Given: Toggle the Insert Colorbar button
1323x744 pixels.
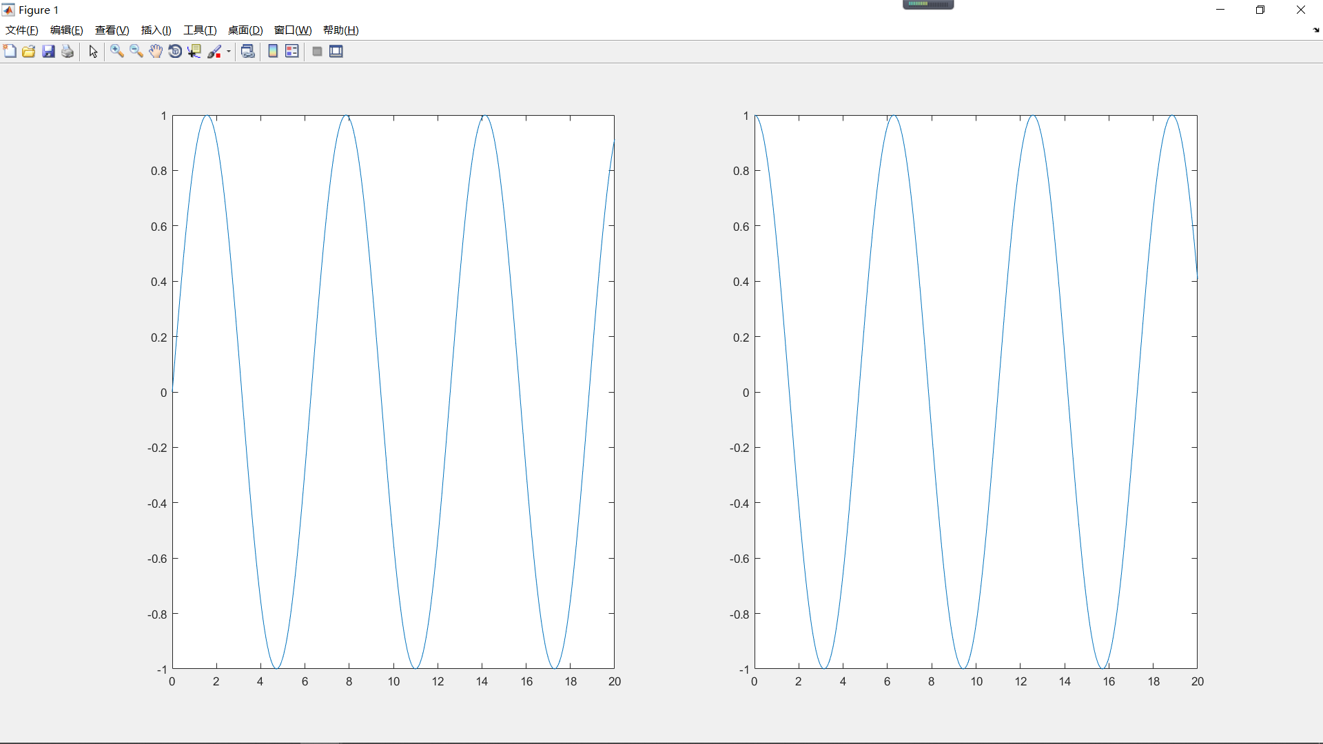Looking at the screenshot, I should tap(273, 52).
